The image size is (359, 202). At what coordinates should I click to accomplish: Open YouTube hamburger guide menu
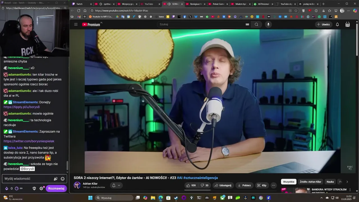pos(76,24)
